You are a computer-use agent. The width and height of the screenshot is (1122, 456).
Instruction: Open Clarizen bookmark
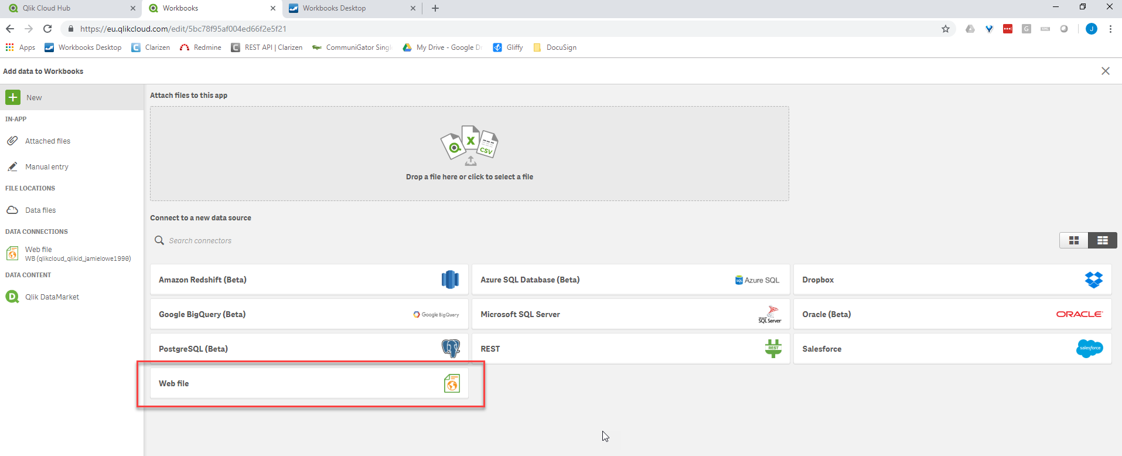click(x=151, y=47)
